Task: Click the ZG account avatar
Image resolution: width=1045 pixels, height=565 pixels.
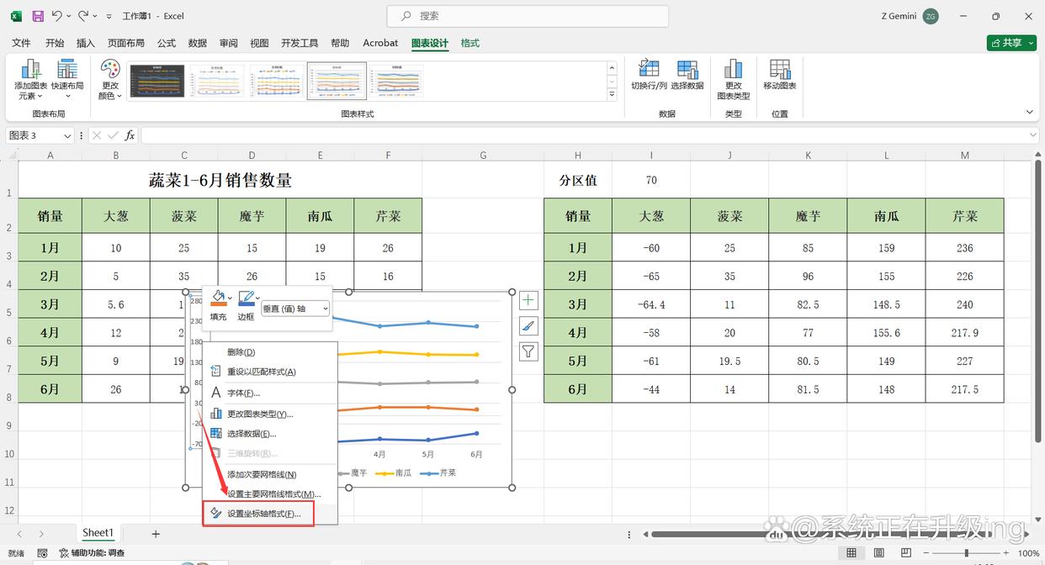Action: (931, 16)
